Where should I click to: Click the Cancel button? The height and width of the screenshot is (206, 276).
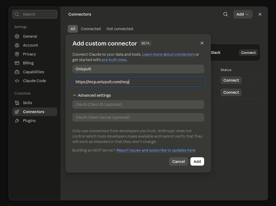tap(179, 161)
